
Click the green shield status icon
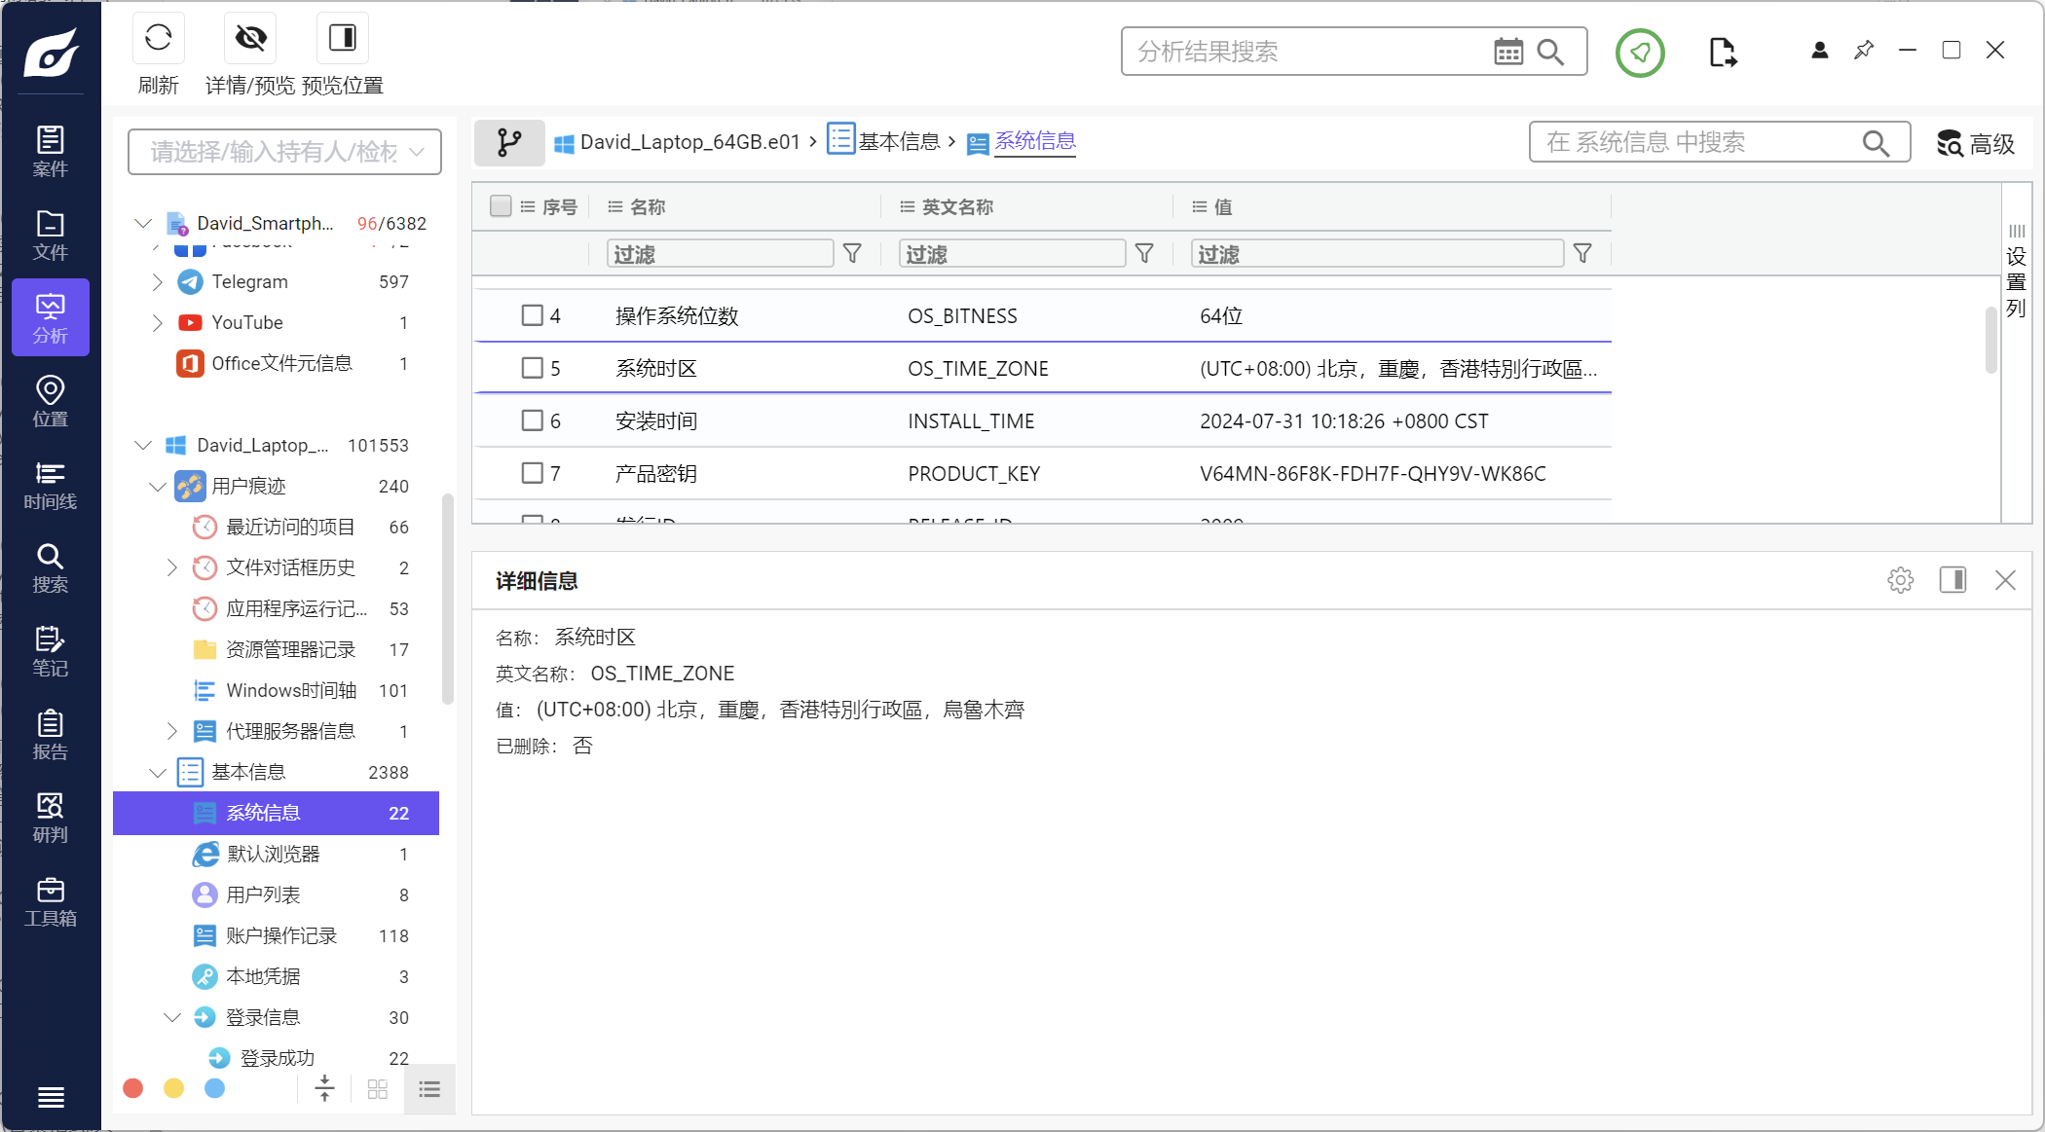(1640, 53)
